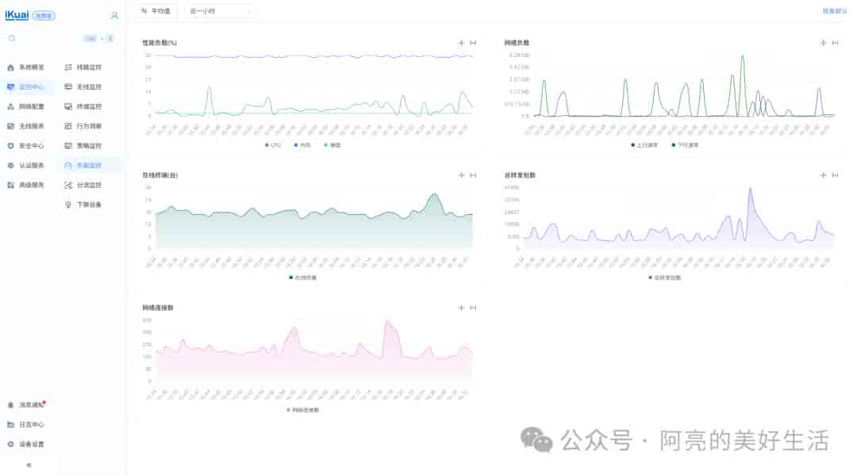Click the wireless service icon for 无线服务
Viewport: 857px width, 475px height.
pyautogui.click(x=10, y=126)
